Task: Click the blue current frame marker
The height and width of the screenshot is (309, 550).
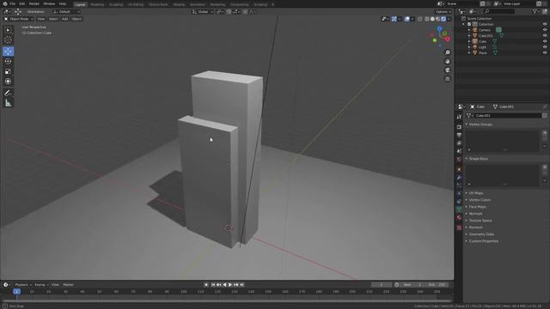Action: [16, 292]
